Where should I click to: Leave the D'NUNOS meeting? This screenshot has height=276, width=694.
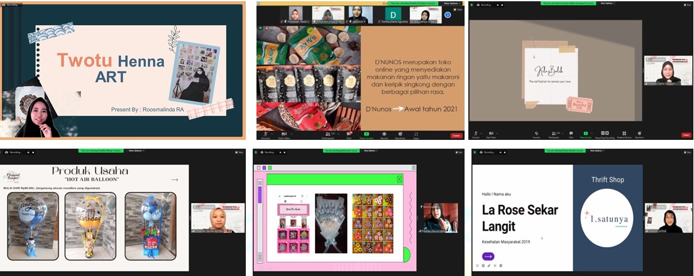click(x=456, y=135)
